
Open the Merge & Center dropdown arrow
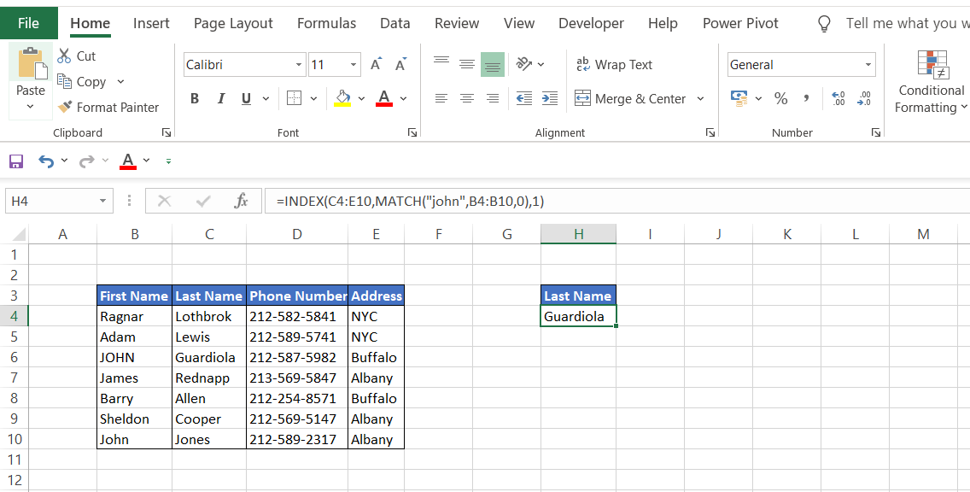[700, 99]
